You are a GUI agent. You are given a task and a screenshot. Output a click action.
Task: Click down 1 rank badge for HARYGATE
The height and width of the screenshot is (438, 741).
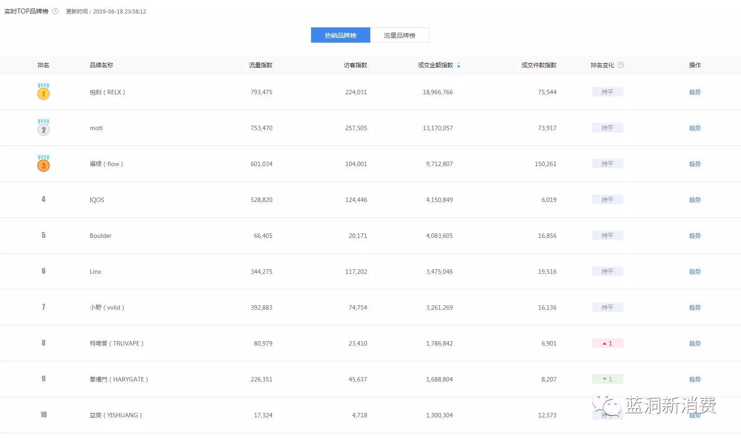tap(607, 379)
